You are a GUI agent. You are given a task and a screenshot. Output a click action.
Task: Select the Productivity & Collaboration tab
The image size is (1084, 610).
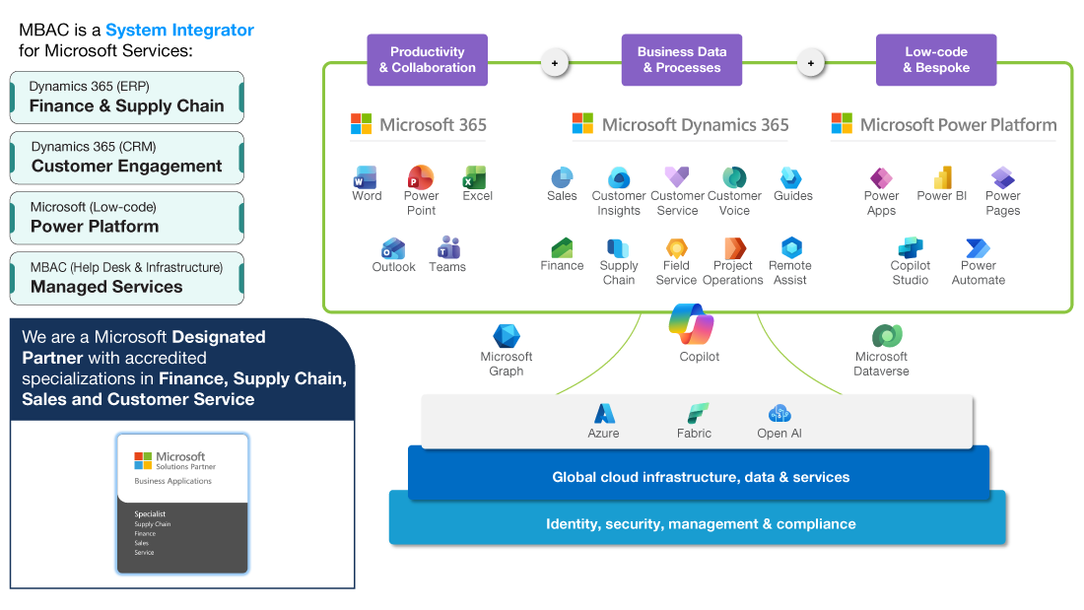[428, 60]
